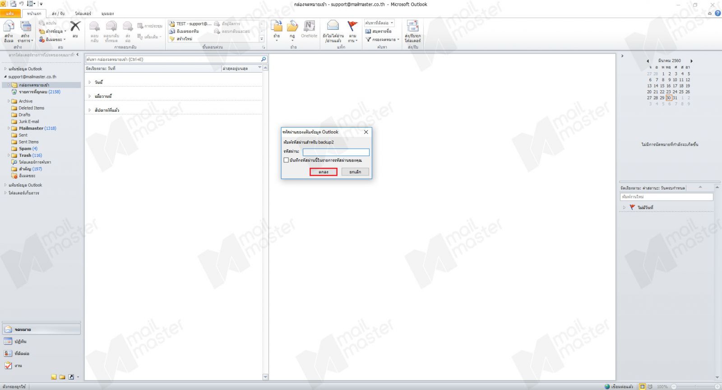Open the Clean Up (ล้างข้อมูล) option
Viewport: 722px width, 390px height.
coord(53,31)
